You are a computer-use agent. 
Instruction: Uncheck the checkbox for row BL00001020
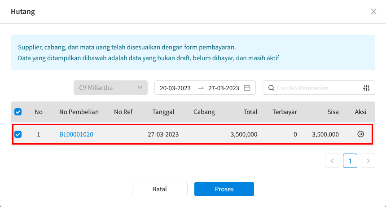18,134
